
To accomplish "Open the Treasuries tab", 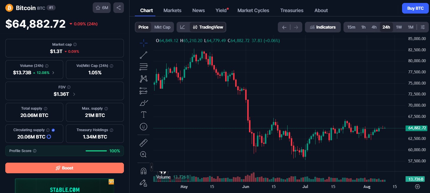I will pyautogui.click(x=292, y=10).
